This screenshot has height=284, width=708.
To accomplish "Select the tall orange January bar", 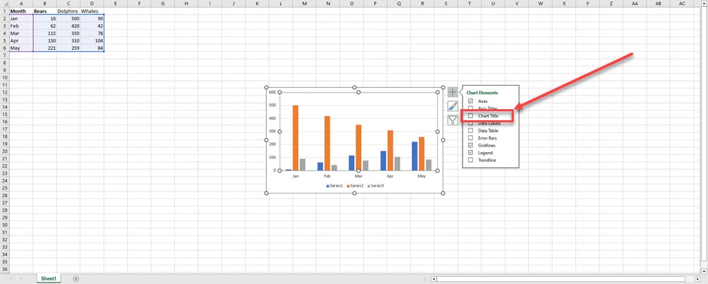I will [296, 138].
